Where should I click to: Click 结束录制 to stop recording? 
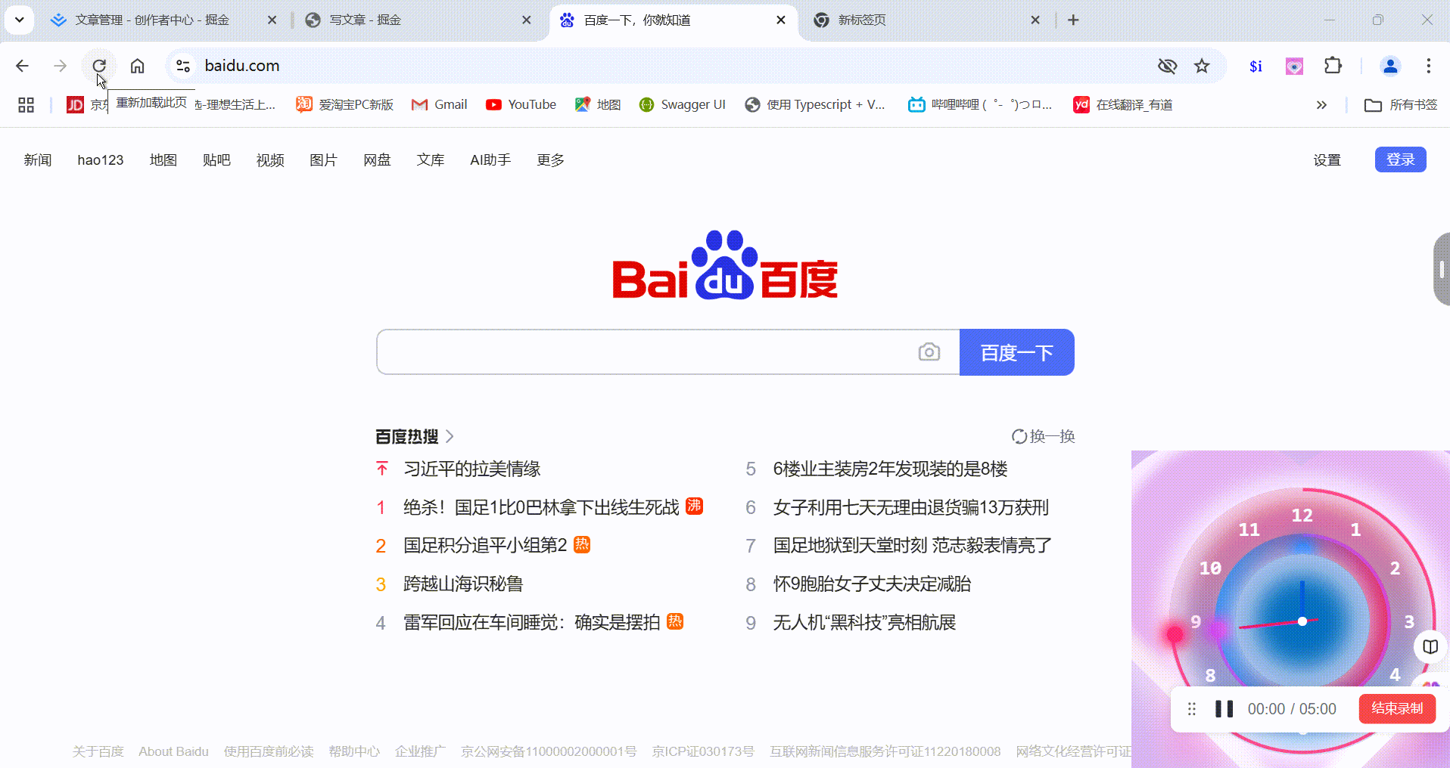[x=1397, y=708]
